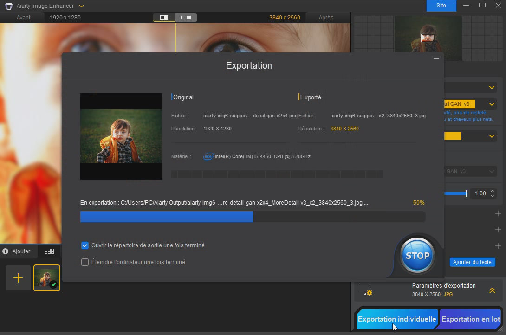Click the Aiarty app logo icon
This screenshot has width=506, height=335.
point(8,6)
